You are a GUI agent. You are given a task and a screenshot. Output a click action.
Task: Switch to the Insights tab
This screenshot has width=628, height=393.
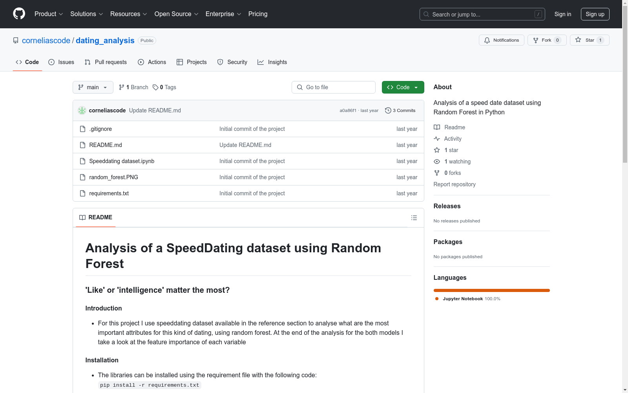(272, 62)
